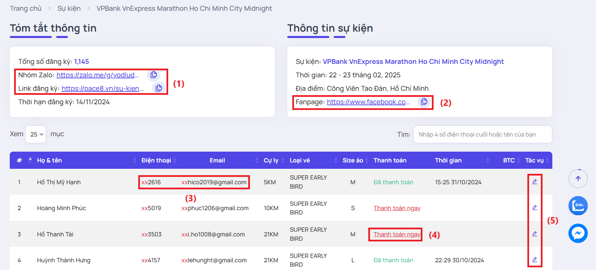The image size is (596, 270).
Task: Edit registration of Huỳnh Thành Hưng
Action: (534, 260)
